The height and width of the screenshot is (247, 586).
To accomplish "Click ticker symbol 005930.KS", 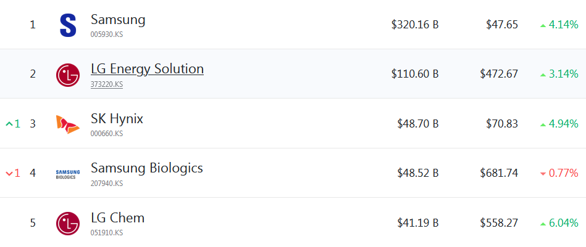I will coord(106,35).
